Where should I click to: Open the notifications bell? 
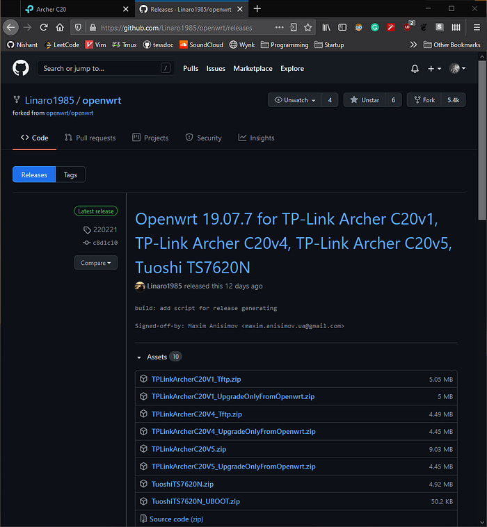[x=415, y=69]
